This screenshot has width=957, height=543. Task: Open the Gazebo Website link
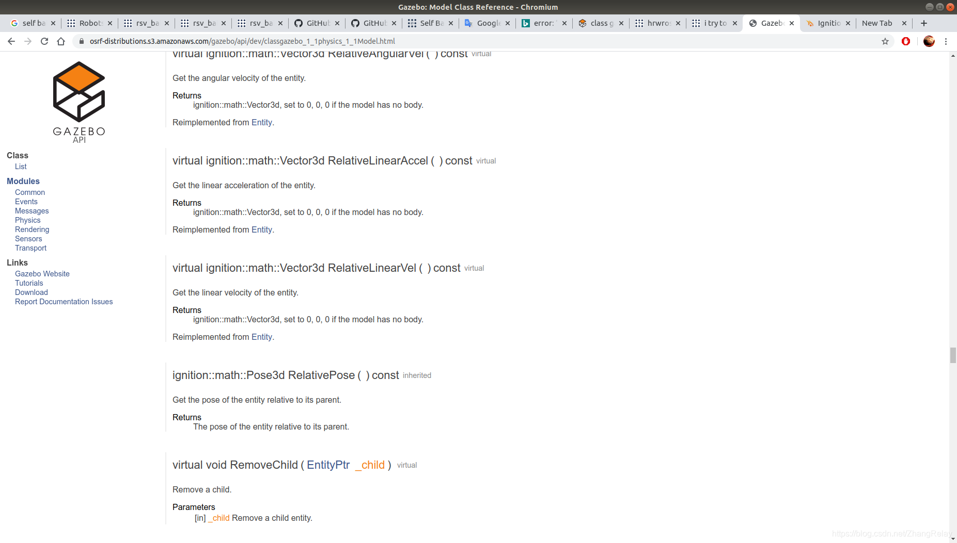(42, 274)
